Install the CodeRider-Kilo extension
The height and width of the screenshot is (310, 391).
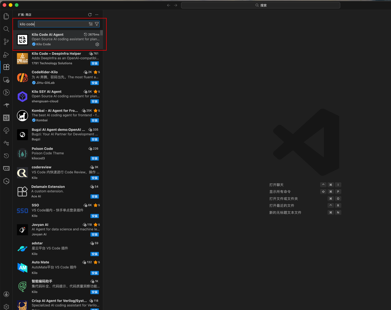(95, 83)
